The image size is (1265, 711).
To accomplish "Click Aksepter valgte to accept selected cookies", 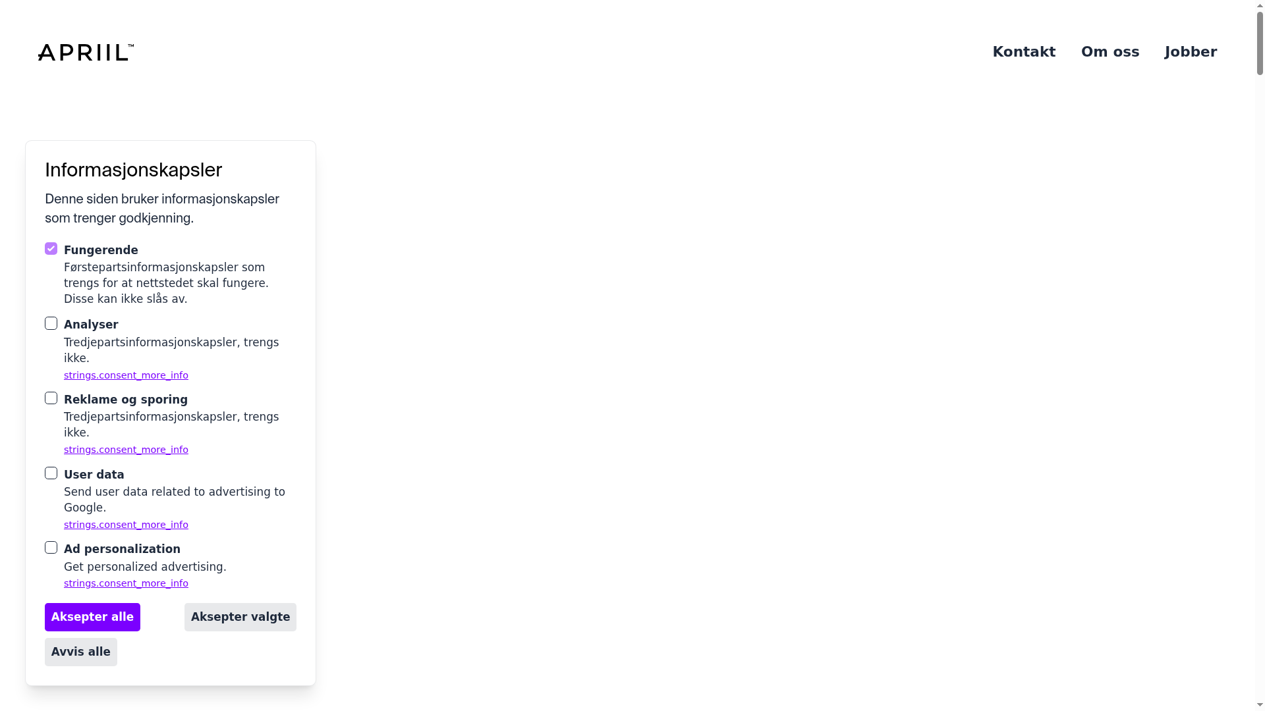I will click(240, 617).
